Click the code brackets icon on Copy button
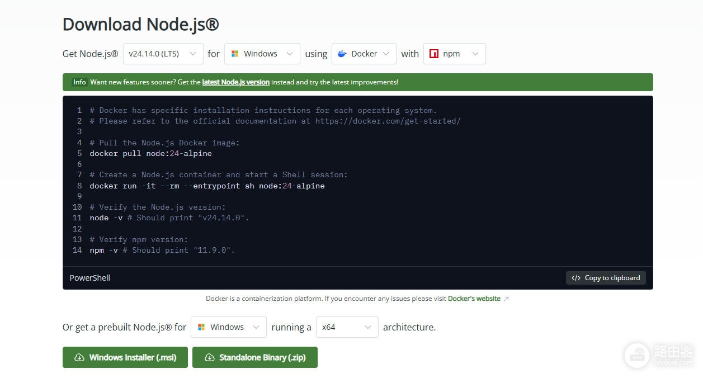 576,278
